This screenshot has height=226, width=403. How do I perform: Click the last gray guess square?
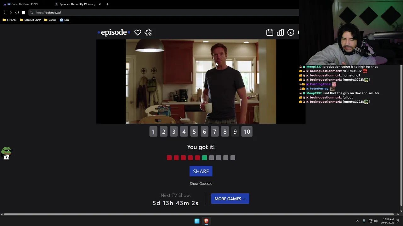pos(233,158)
